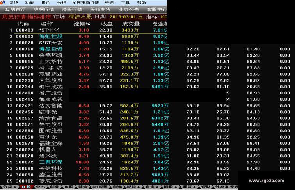Screen dimensions: 295x190
Task: Expand the 期货 tab menu
Action: [x=189, y=187]
